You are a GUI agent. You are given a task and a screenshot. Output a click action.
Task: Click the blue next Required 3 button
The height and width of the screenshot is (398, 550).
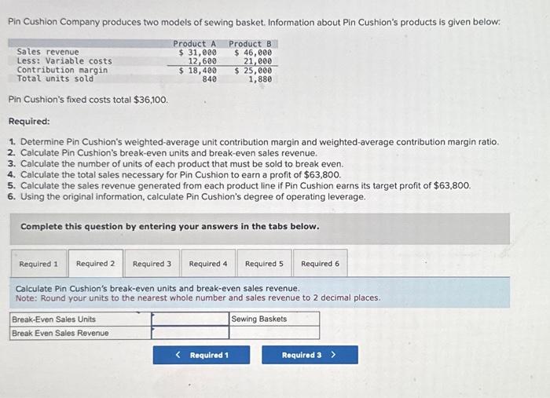tap(310, 355)
